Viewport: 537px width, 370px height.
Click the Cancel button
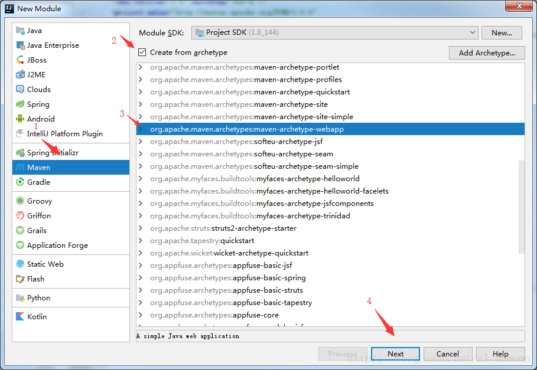[448, 354]
